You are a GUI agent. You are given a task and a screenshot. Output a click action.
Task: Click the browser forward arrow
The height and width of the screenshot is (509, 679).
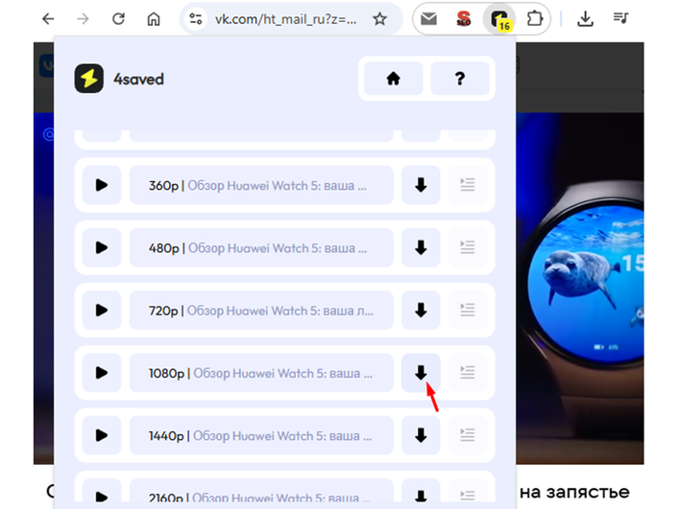pyautogui.click(x=84, y=18)
